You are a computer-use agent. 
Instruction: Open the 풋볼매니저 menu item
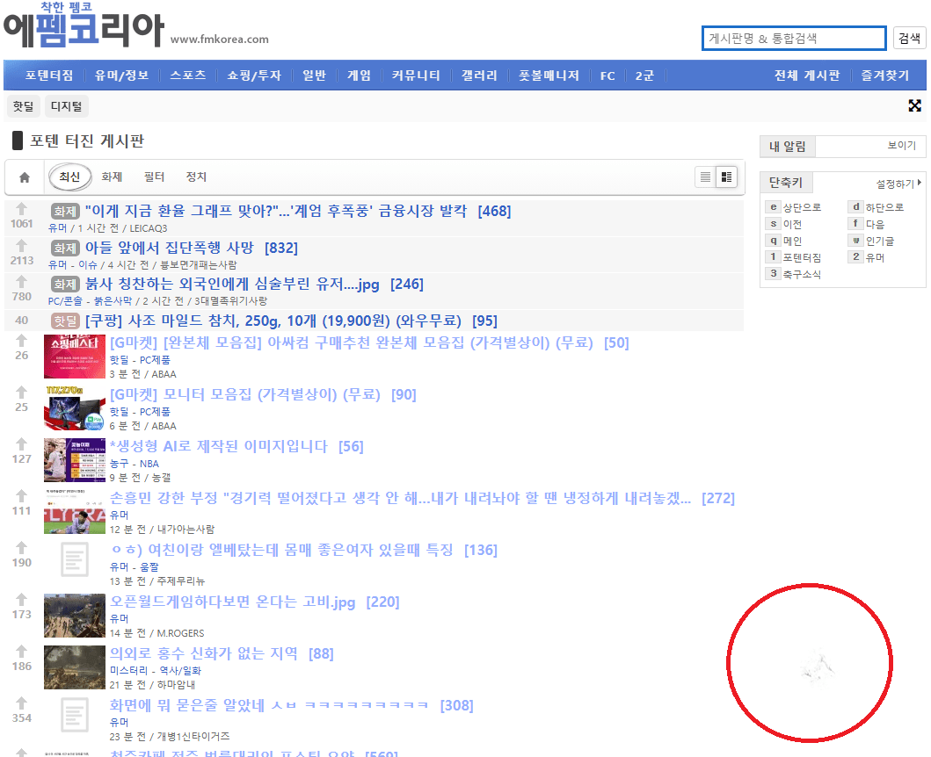(x=549, y=76)
